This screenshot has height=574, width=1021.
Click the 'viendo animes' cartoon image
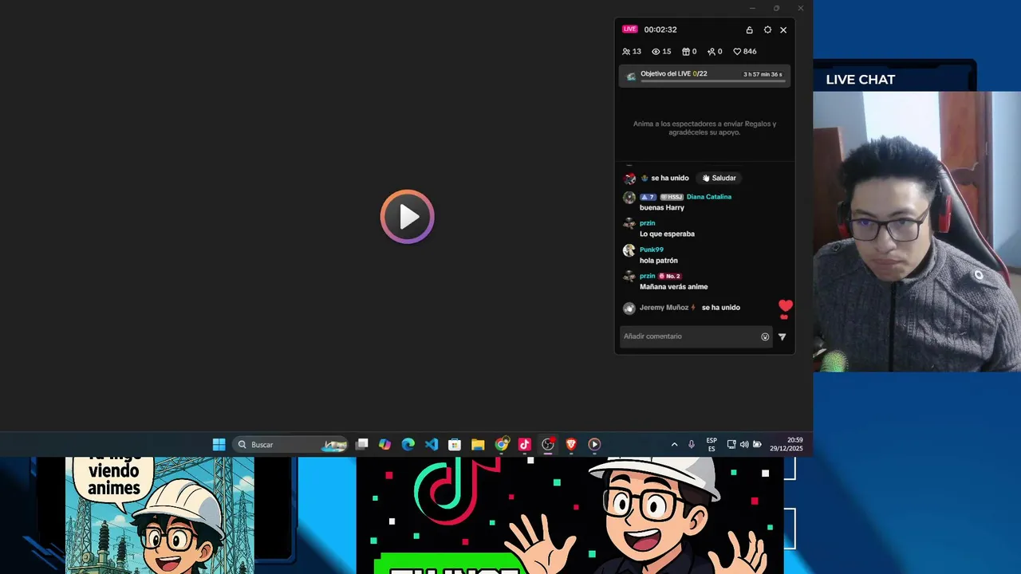(x=160, y=515)
